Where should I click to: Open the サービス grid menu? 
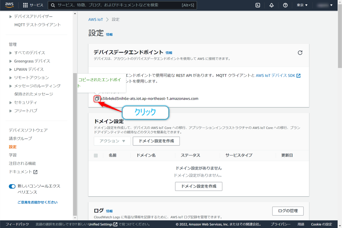point(33,5)
